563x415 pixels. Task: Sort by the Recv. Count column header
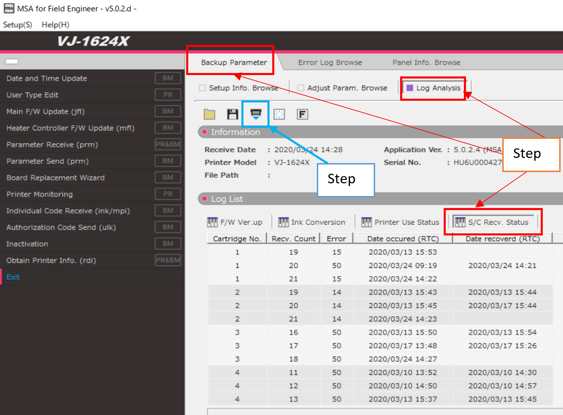pyautogui.click(x=293, y=239)
